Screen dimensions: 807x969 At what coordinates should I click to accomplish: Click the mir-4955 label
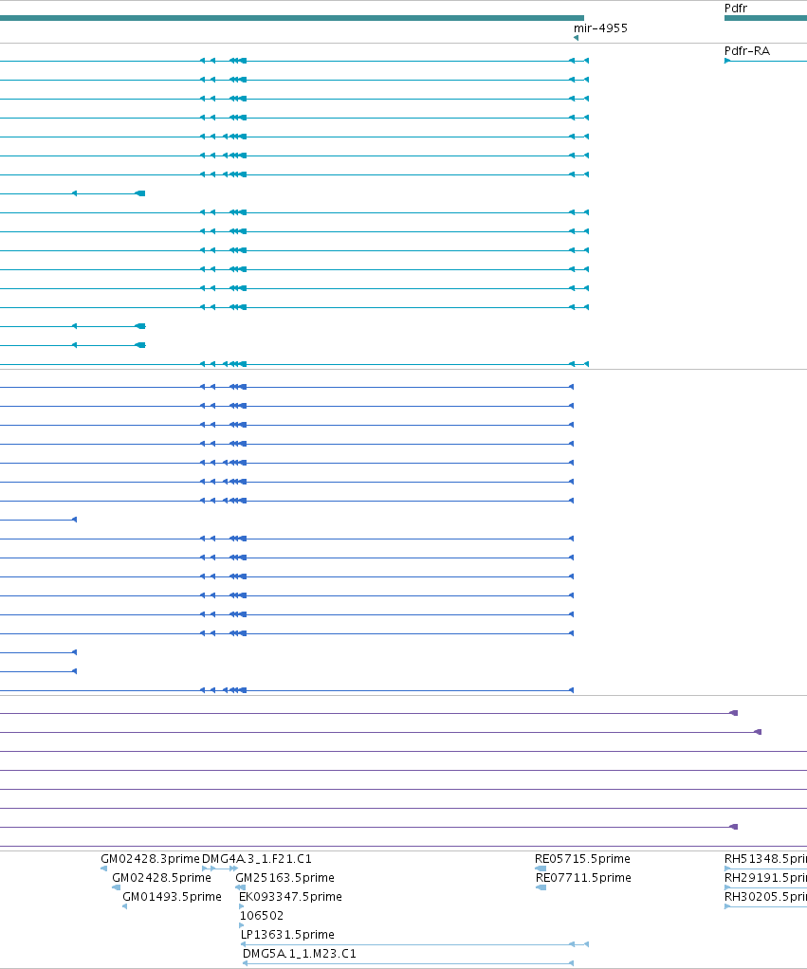[600, 27]
